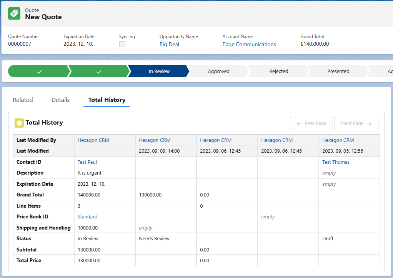This screenshot has height=278, width=393.
Task: Select the Rejected path stage
Action: click(x=278, y=72)
